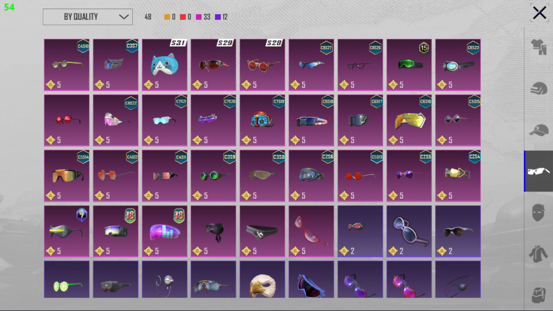The image size is (553, 311).
Task: Pick the C4S12 heart-shaped glasses
Action: click(115, 176)
